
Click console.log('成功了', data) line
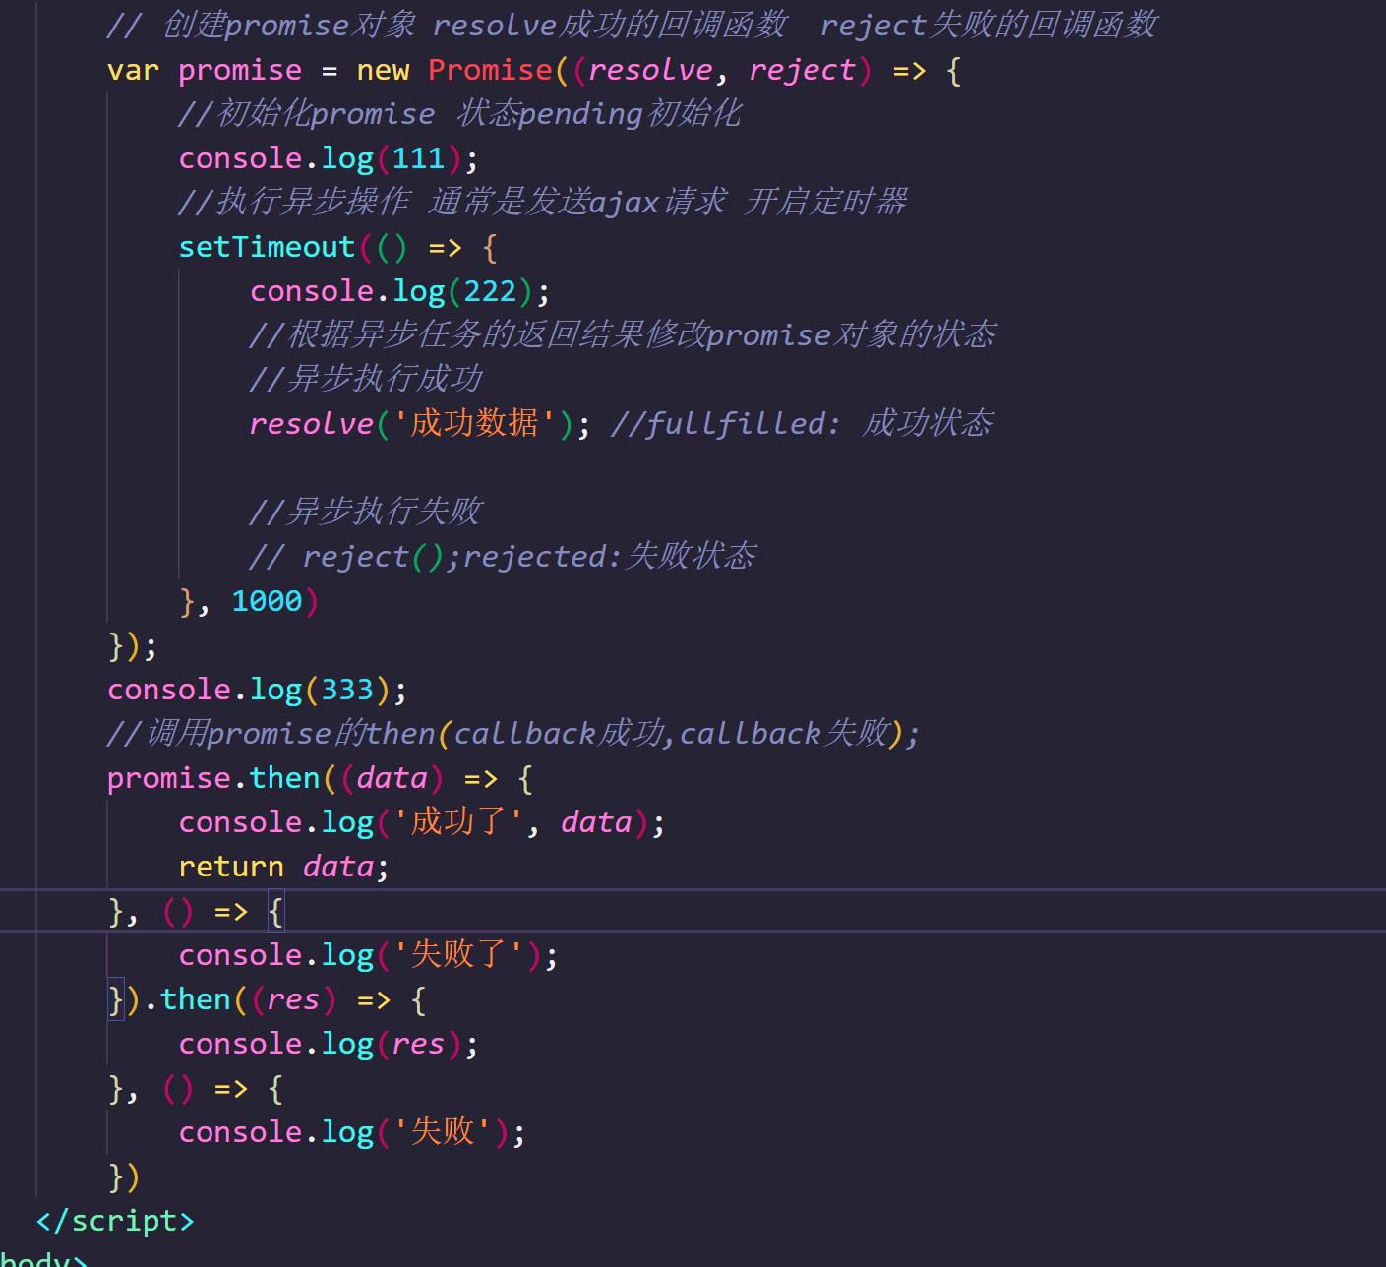[422, 822]
